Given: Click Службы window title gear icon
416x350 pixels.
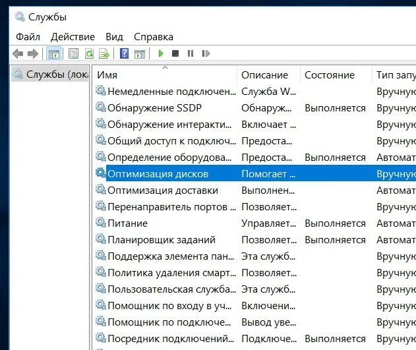Looking at the screenshot, I should click(19, 16).
